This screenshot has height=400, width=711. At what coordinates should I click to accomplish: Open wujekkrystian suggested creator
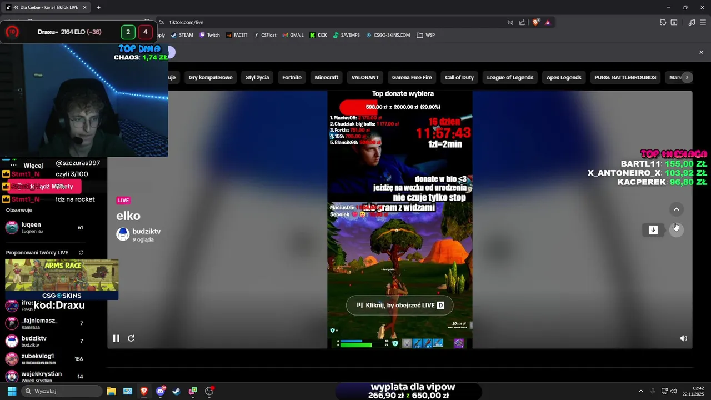(x=44, y=377)
